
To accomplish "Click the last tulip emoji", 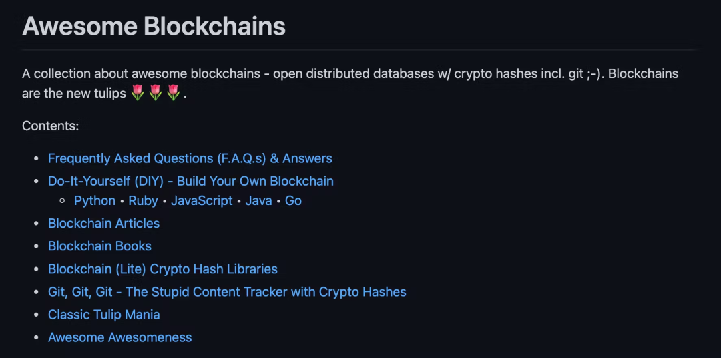I will (x=174, y=93).
